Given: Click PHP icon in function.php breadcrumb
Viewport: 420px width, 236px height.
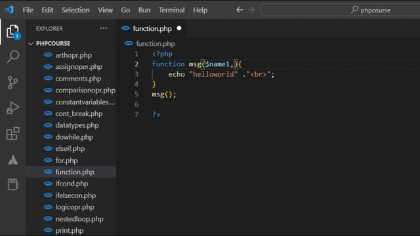Looking at the screenshot, I should pos(129,43).
